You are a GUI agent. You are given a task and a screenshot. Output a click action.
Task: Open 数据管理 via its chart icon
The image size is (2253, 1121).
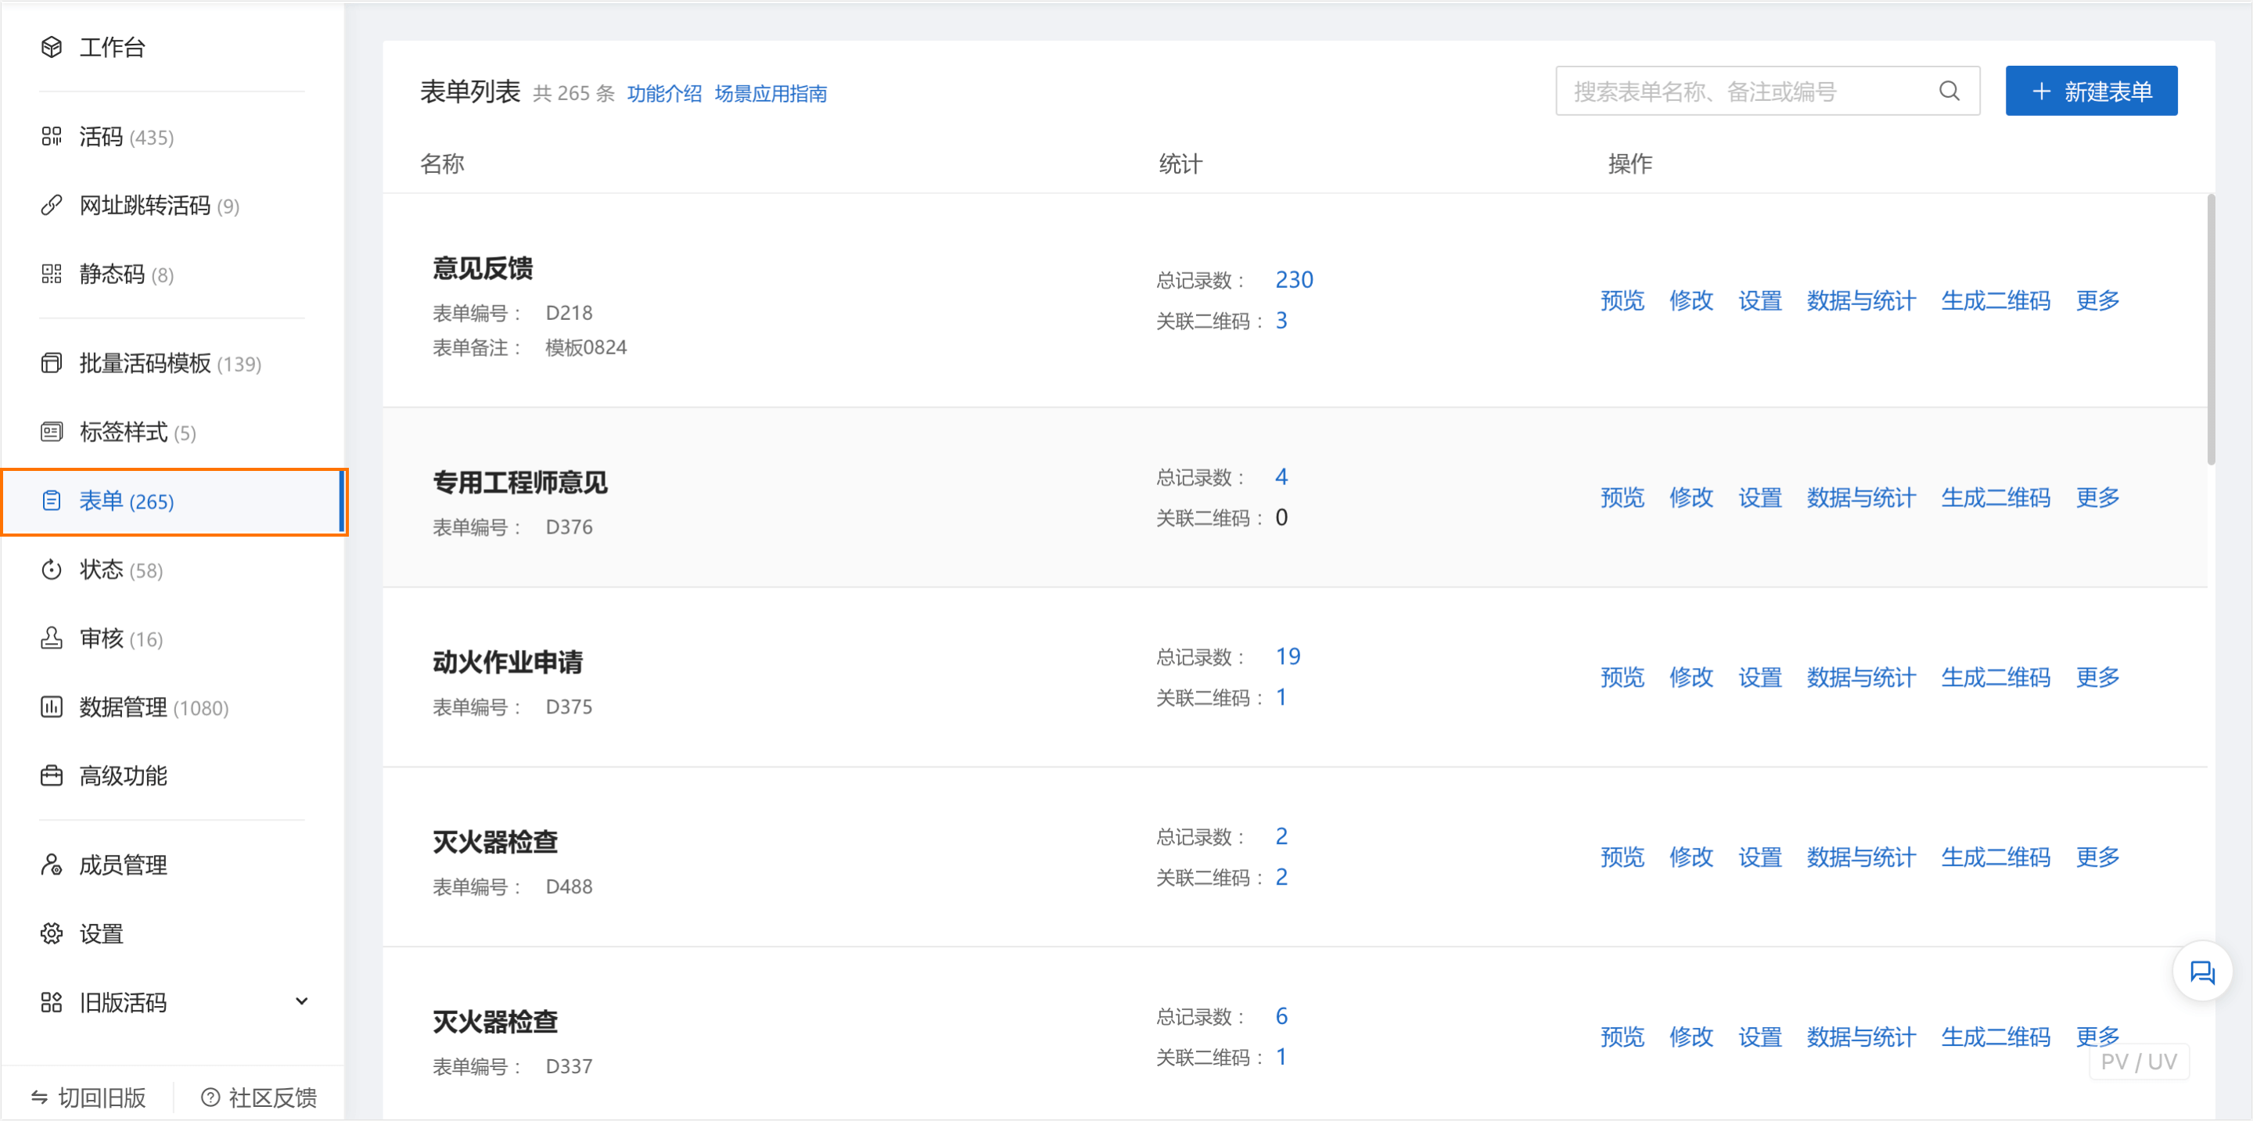(51, 707)
